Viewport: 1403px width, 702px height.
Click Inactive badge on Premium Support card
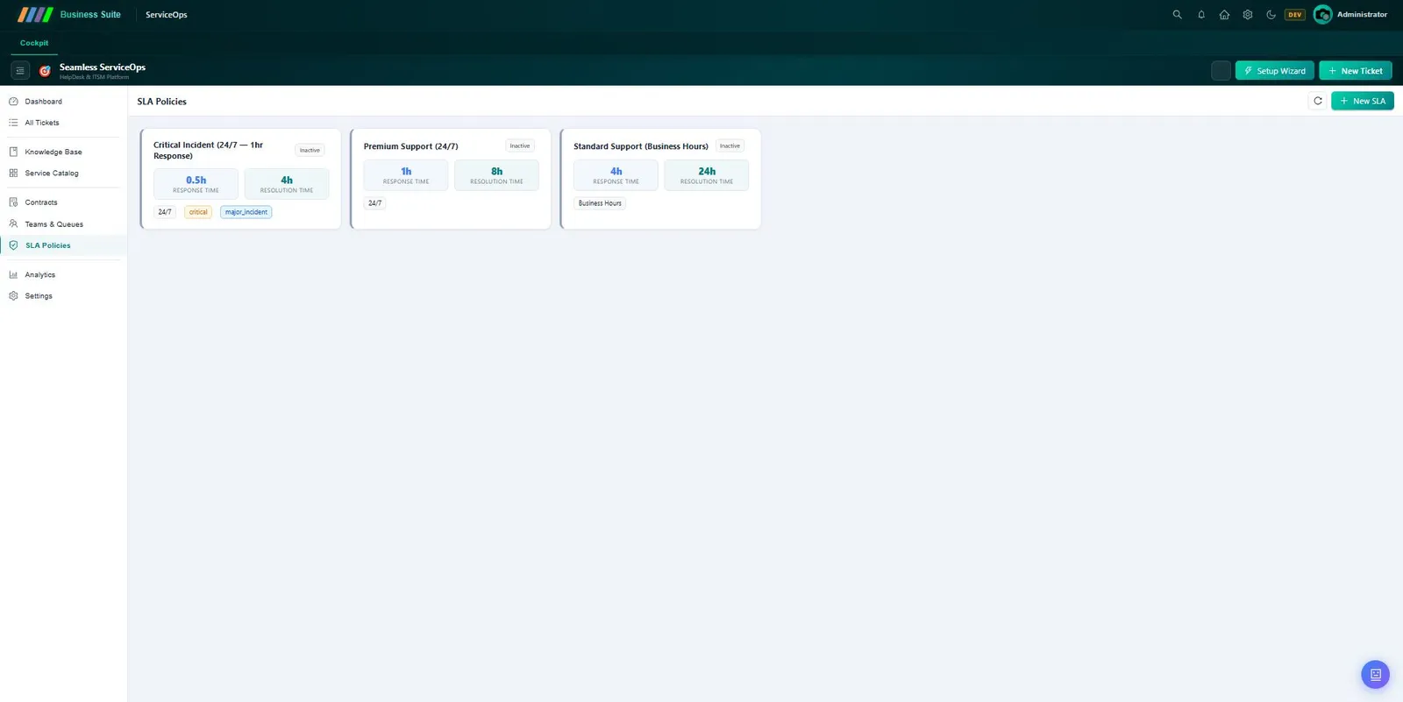[520, 146]
